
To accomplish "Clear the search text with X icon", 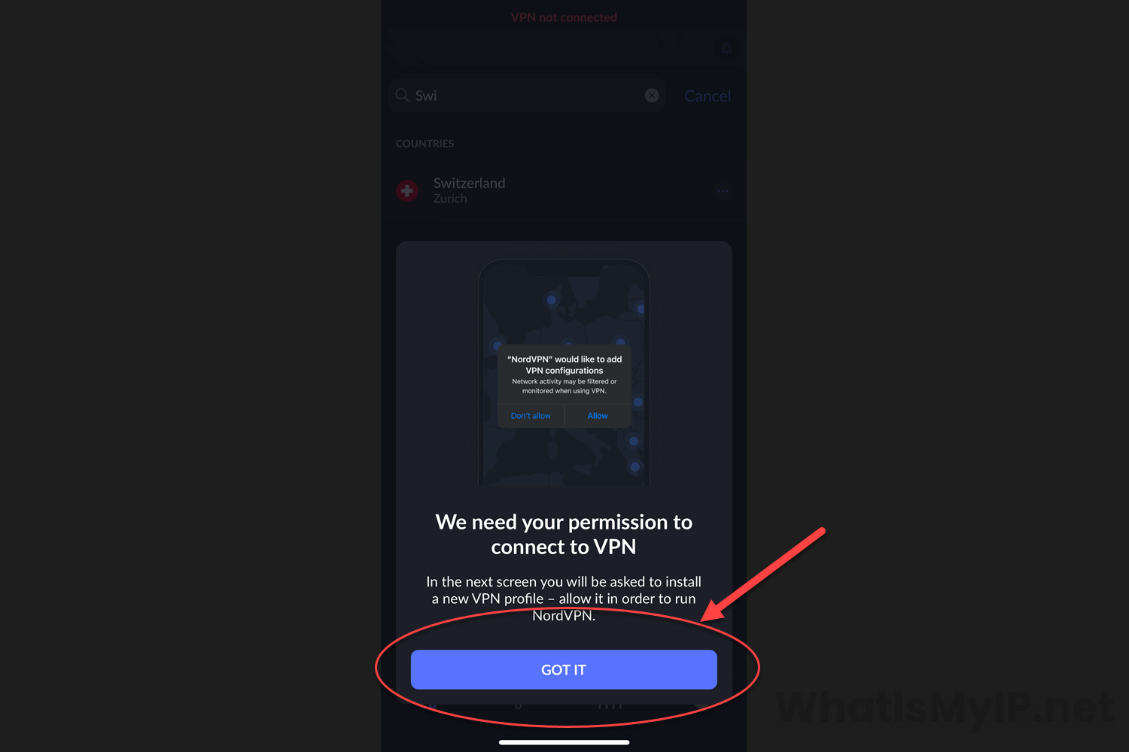I will pos(652,96).
